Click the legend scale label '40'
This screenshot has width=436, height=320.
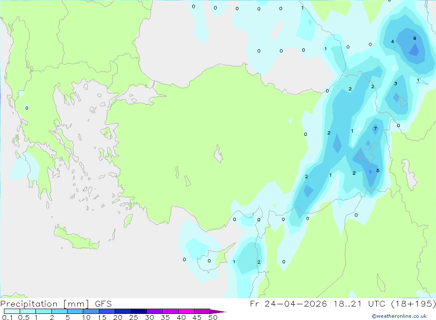[181, 317]
